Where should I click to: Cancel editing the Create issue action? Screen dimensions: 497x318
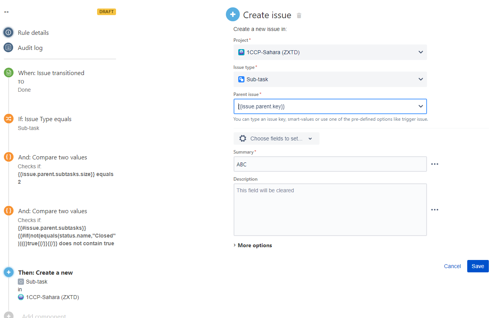(452, 266)
